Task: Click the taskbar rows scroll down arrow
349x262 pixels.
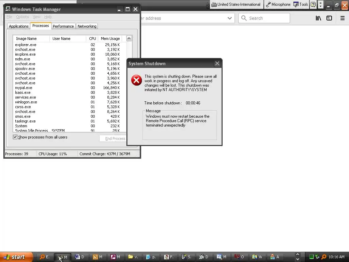Action: pyautogui.click(x=298, y=259)
